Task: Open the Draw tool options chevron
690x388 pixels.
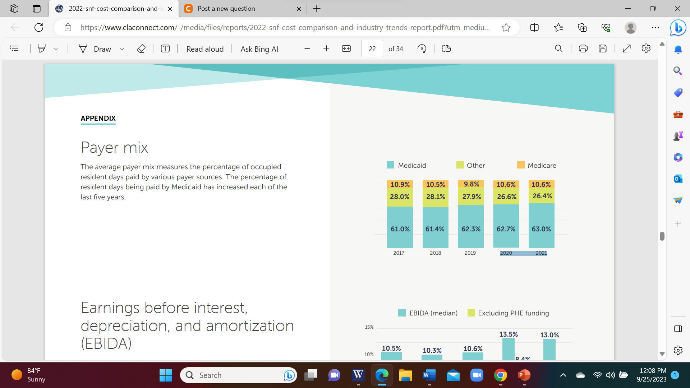Action: coord(122,49)
